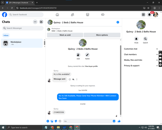The image size is (162, 130).
Task: Reply to the Message sent bubble
Action: click(73, 79)
